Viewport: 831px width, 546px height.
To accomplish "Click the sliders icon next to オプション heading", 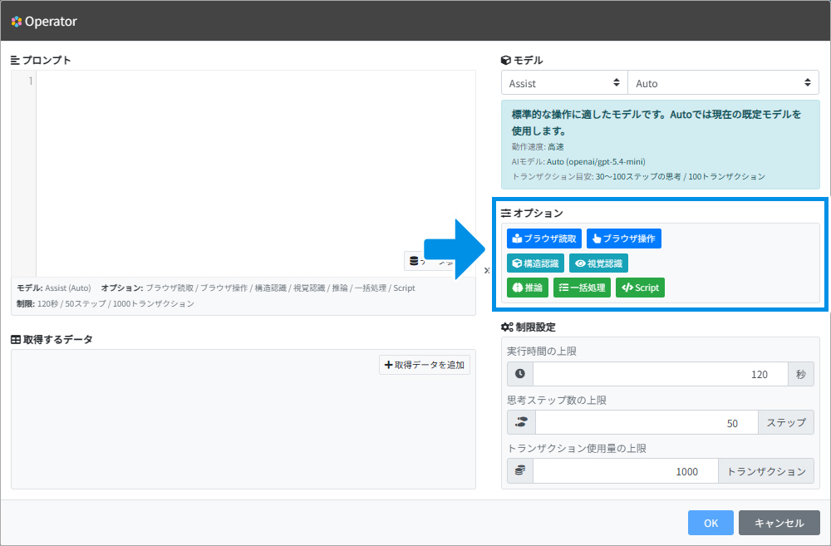I will tap(505, 213).
